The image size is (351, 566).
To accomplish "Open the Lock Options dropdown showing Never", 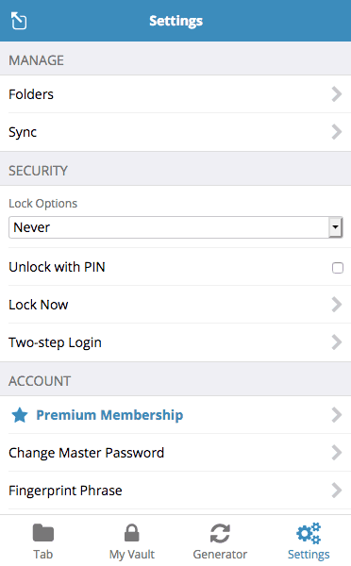I will click(175, 227).
